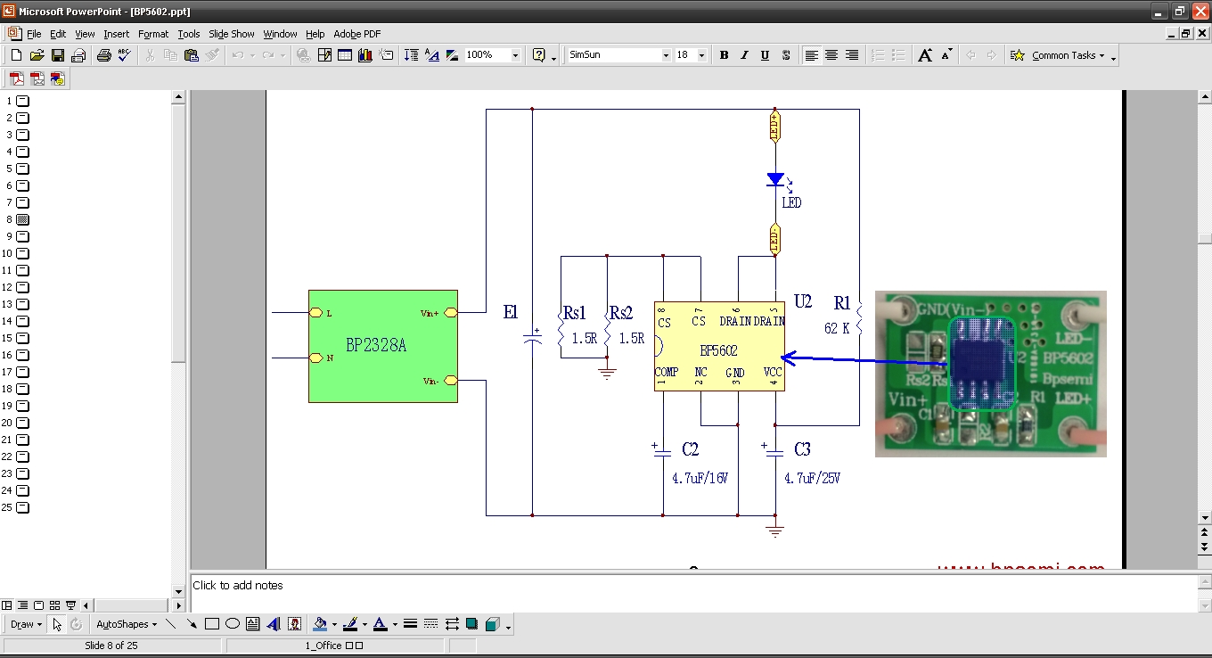
Task: Click the Fill Color paint bucket
Action: click(x=320, y=624)
